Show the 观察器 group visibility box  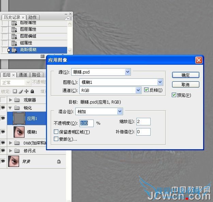click(3, 100)
